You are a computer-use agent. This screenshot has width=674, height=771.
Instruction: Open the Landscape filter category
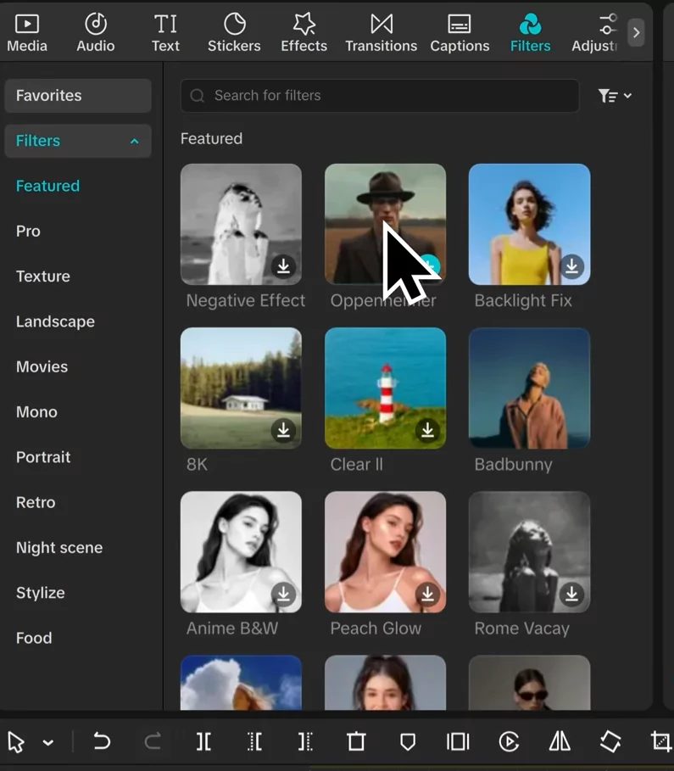(x=55, y=321)
